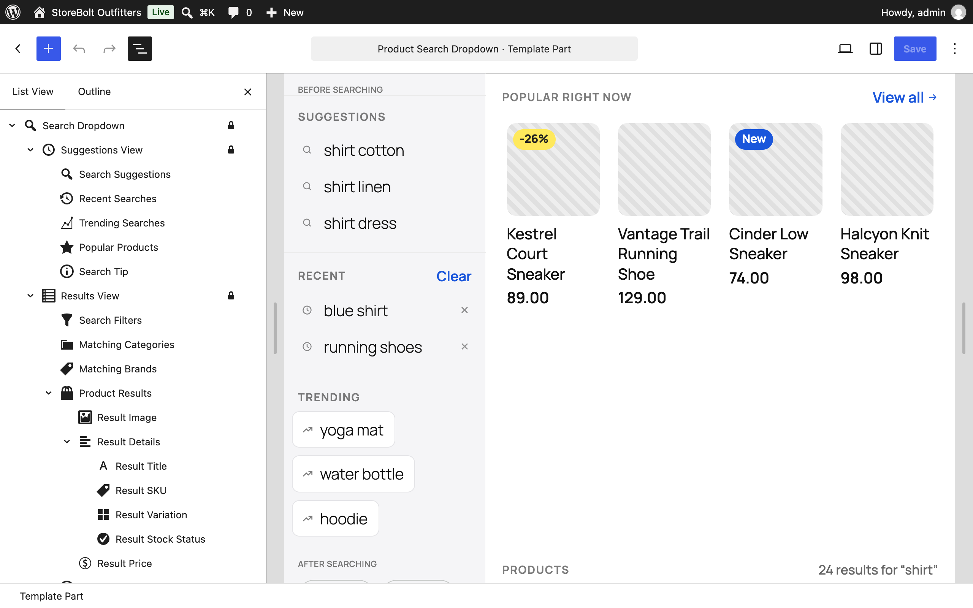This screenshot has height=608, width=973.
Task: Toggle the settings sidebar panel icon
Action: (876, 49)
